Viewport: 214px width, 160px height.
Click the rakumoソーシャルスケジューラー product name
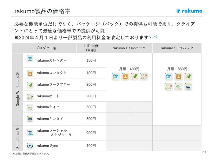(x=56, y=133)
